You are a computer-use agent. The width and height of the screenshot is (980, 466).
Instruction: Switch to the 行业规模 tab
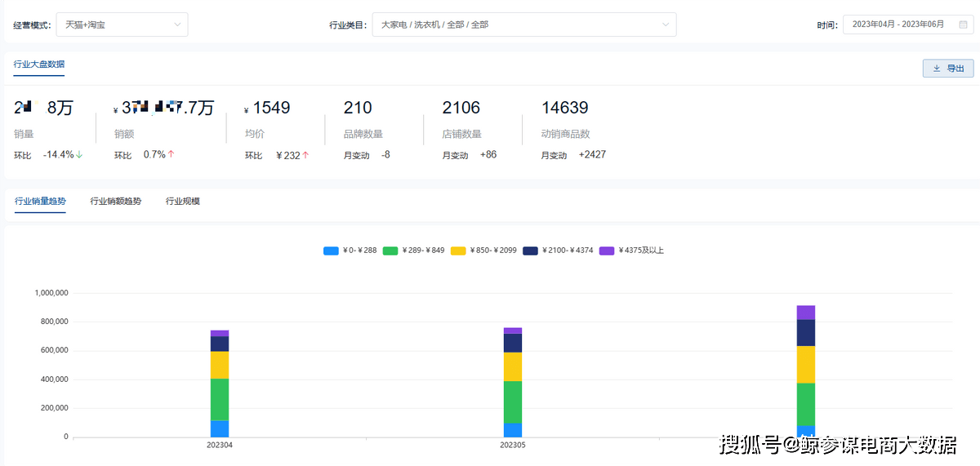click(183, 201)
